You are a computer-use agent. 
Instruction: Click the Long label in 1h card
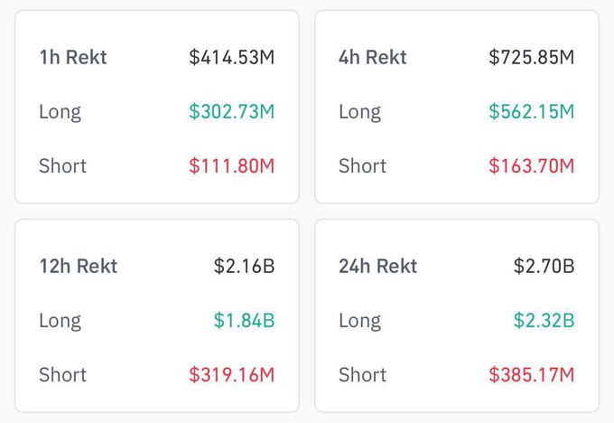coord(60,112)
